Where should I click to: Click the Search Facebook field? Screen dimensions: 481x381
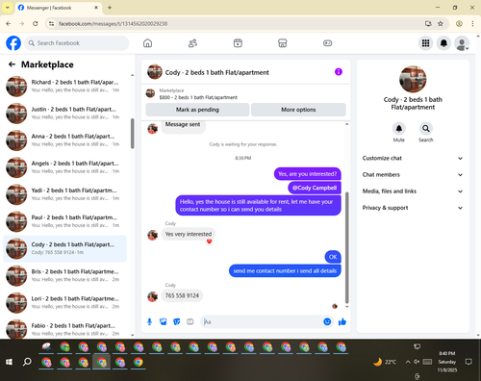coord(77,43)
